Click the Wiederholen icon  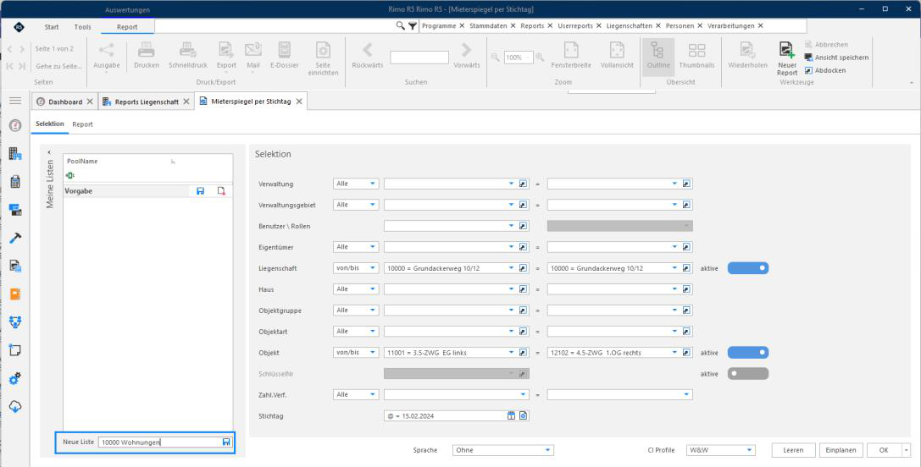tap(747, 50)
